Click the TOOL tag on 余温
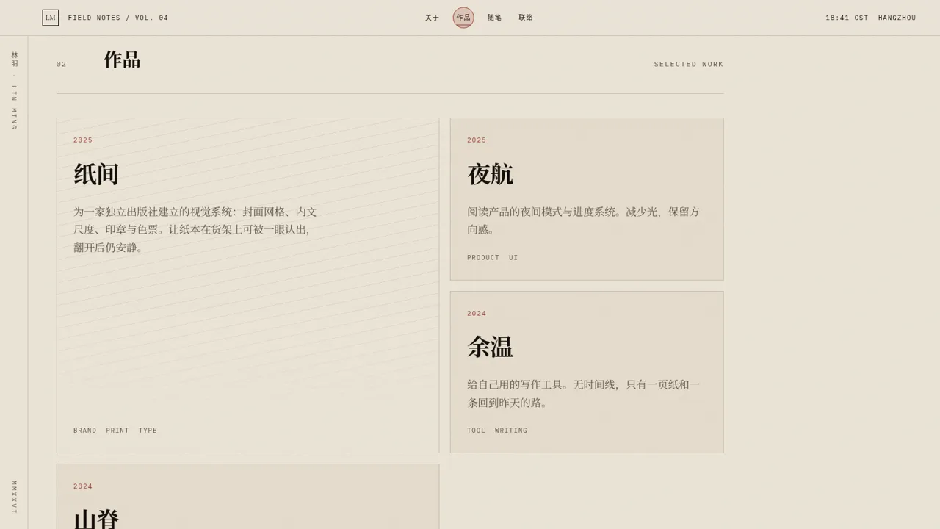Screen dimensions: 940x529 [477, 431]
